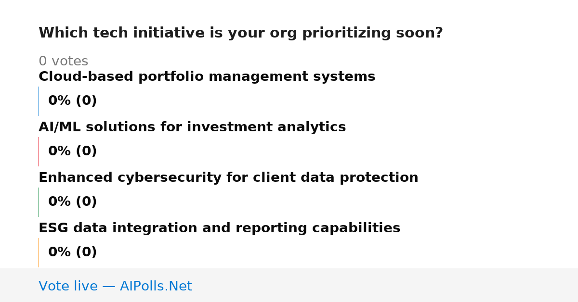The image size is (578, 302).
Task: Click 0% (0) result under ESG data
Action: 72,252
